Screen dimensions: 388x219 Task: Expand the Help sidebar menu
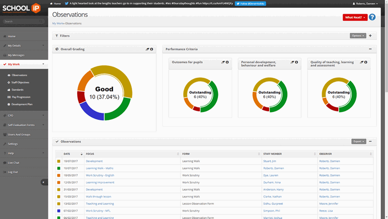[x=24, y=153]
